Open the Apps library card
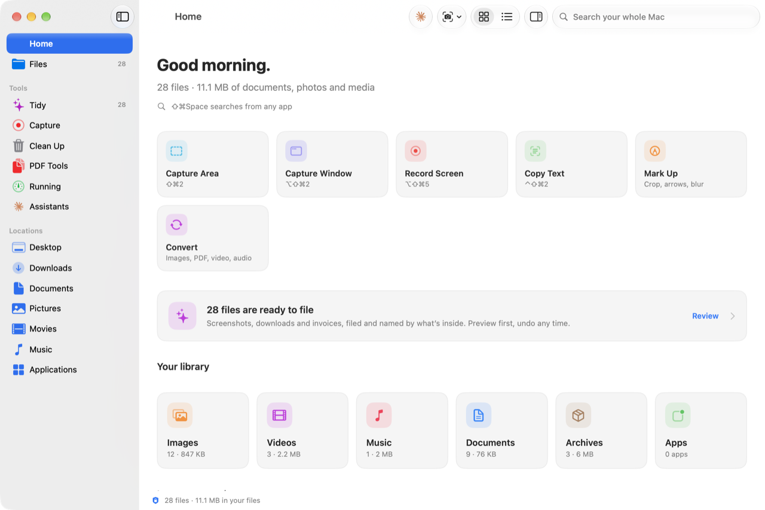 (701, 430)
